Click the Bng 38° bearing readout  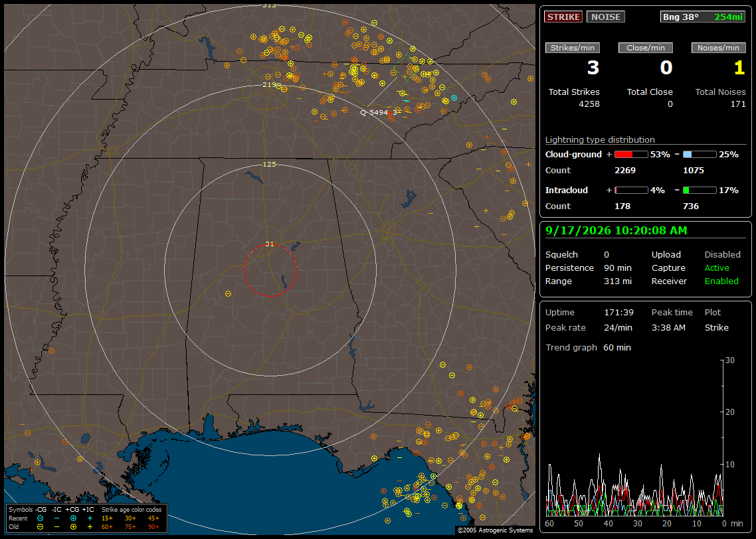pyautogui.click(x=681, y=17)
